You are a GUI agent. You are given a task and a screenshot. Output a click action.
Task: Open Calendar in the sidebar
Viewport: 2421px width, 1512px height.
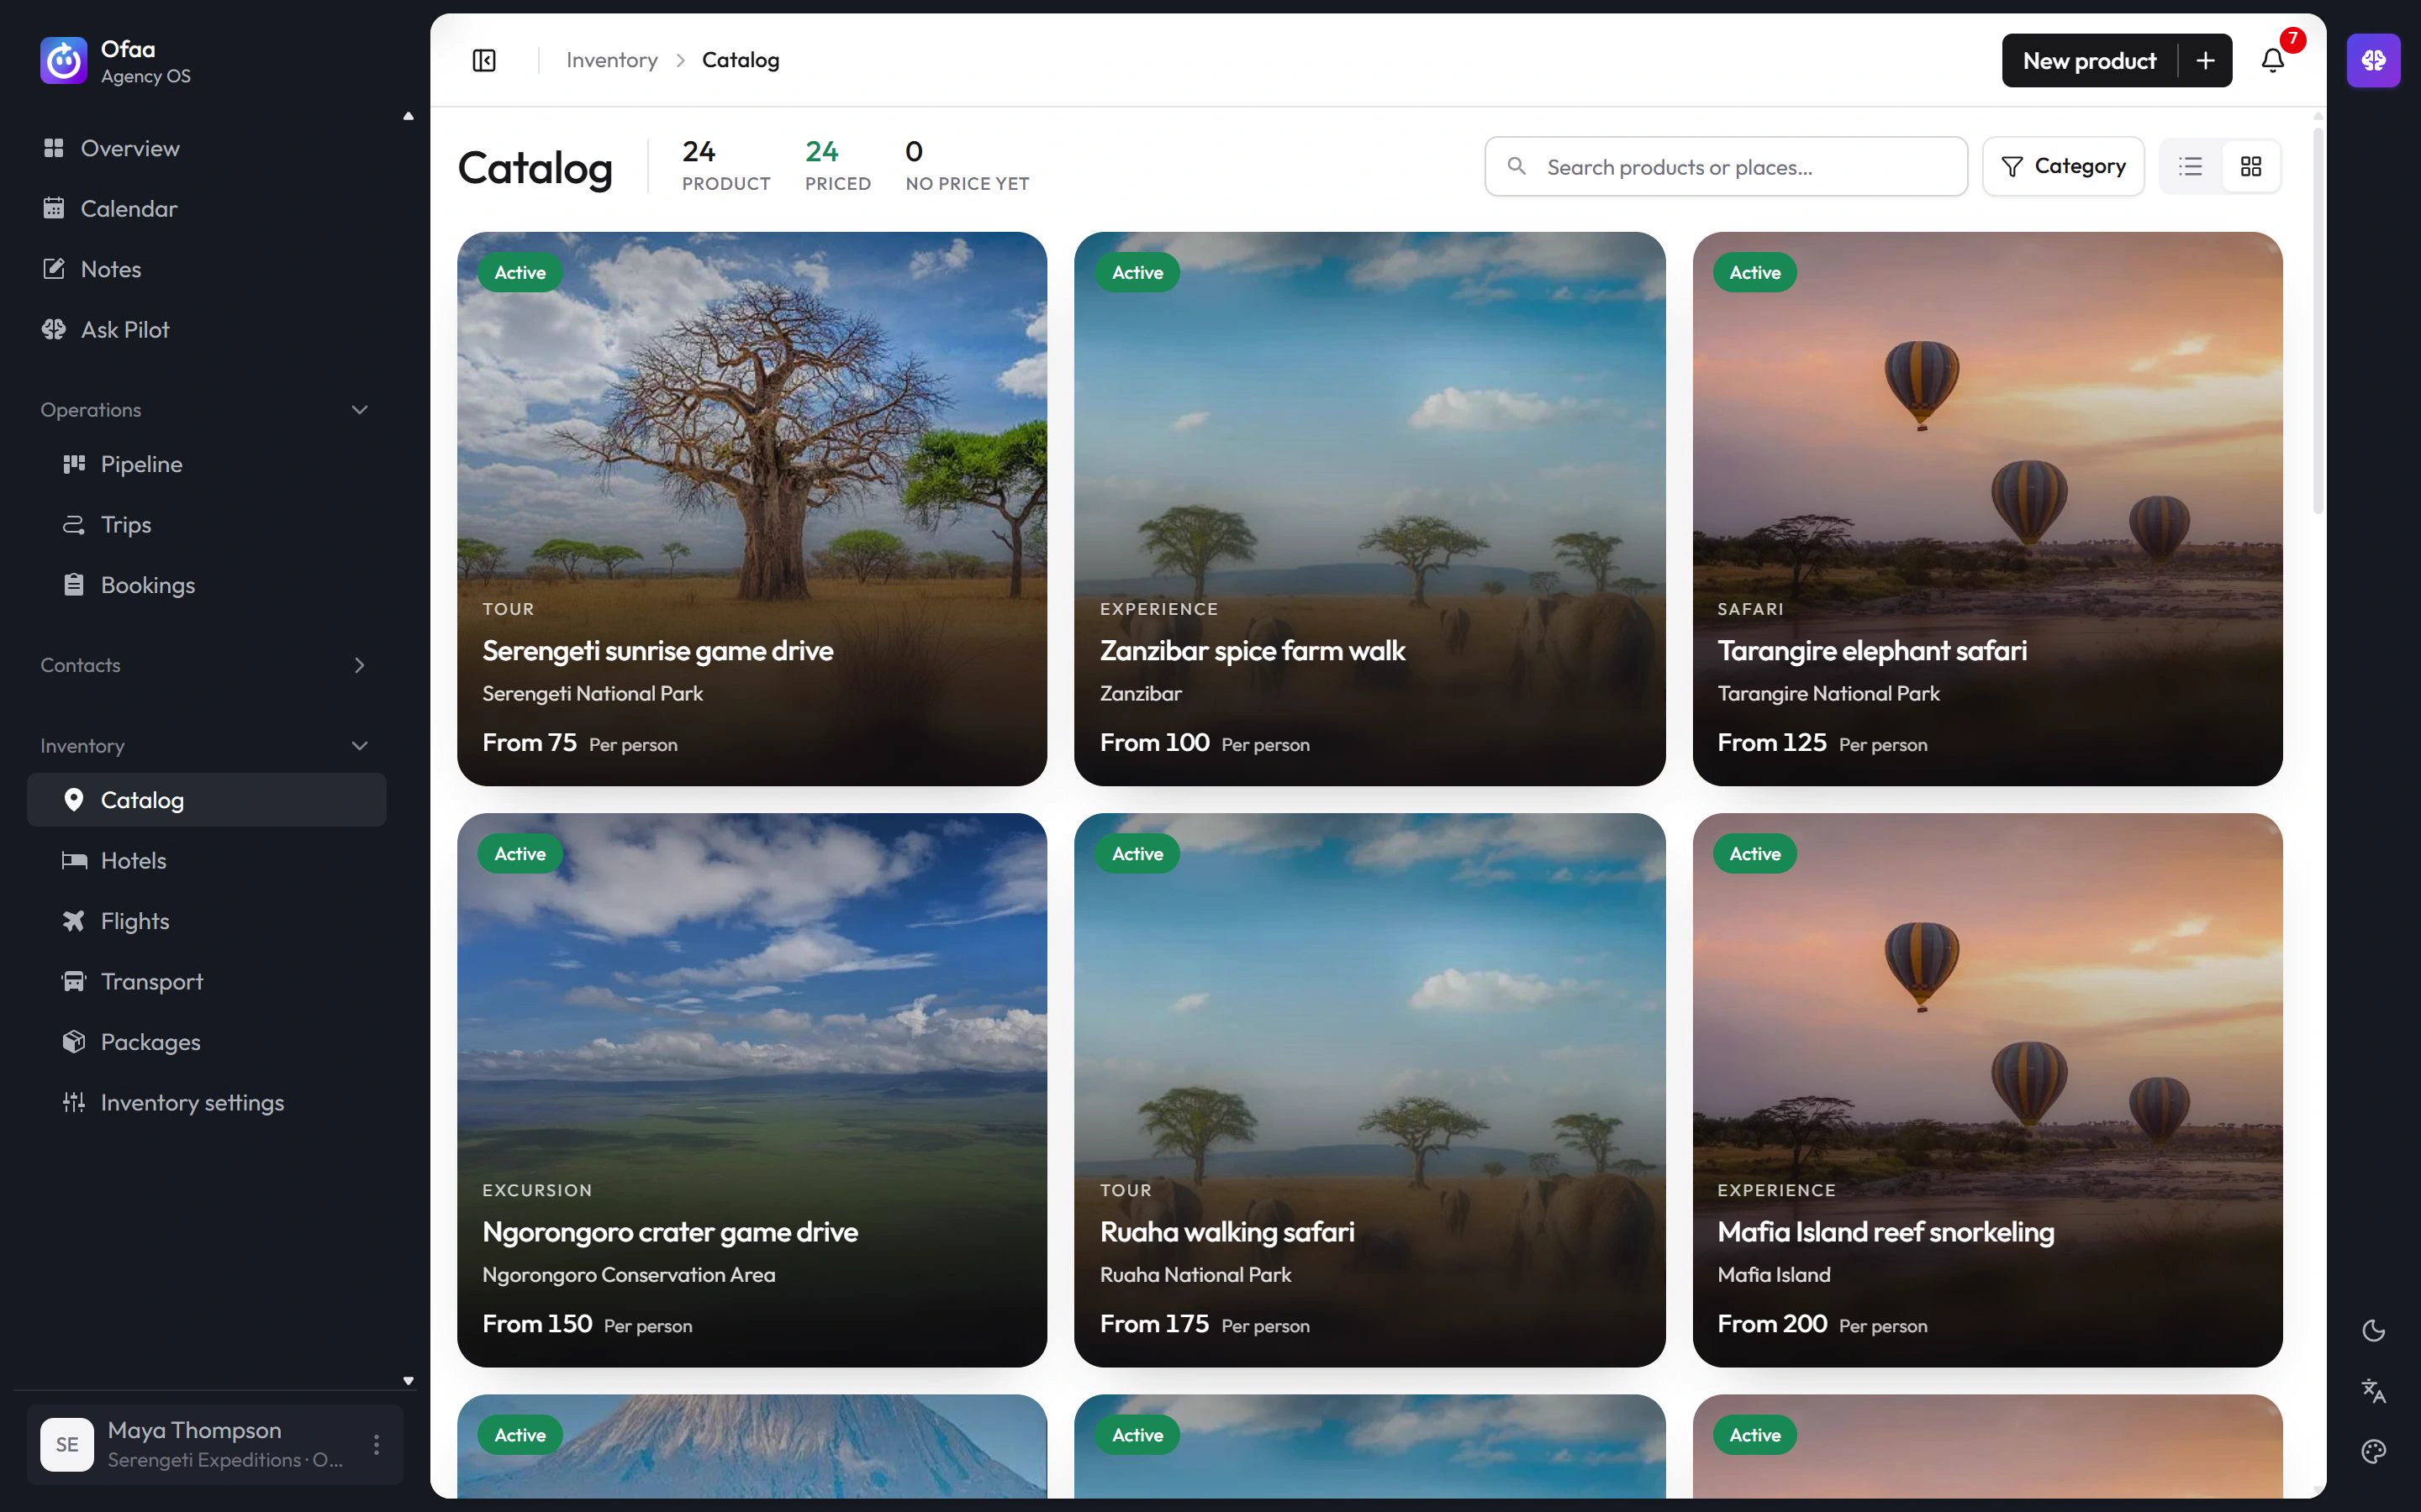pos(207,208)
